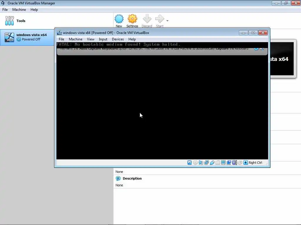Select the Tools icon in the sidebar
The width and height of the screenshot is (301, 225).
click(x=9, y=21)
